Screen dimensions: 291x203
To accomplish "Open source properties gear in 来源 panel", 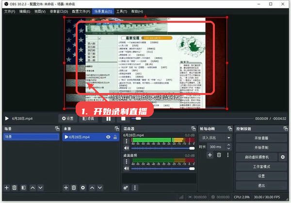I will pos(83,188).
